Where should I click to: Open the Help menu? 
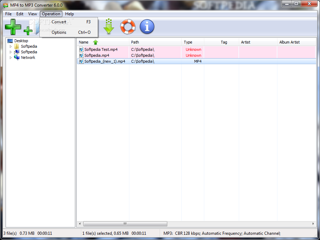point(69,14)
